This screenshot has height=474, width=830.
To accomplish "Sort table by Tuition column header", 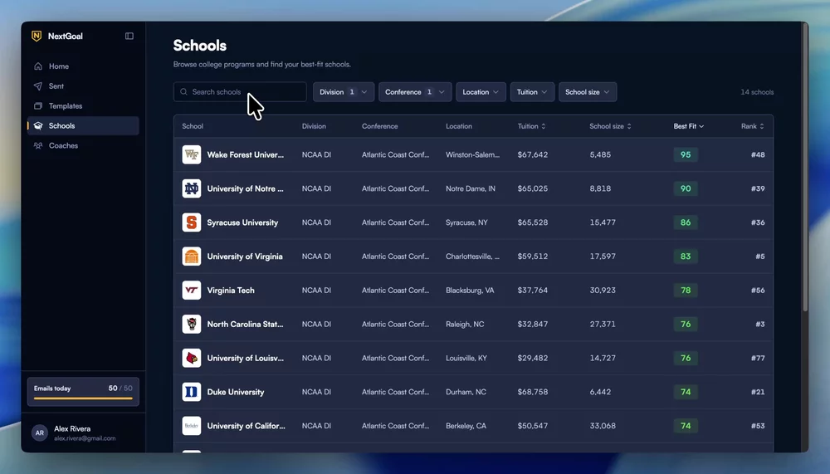I will click(531, 126).
